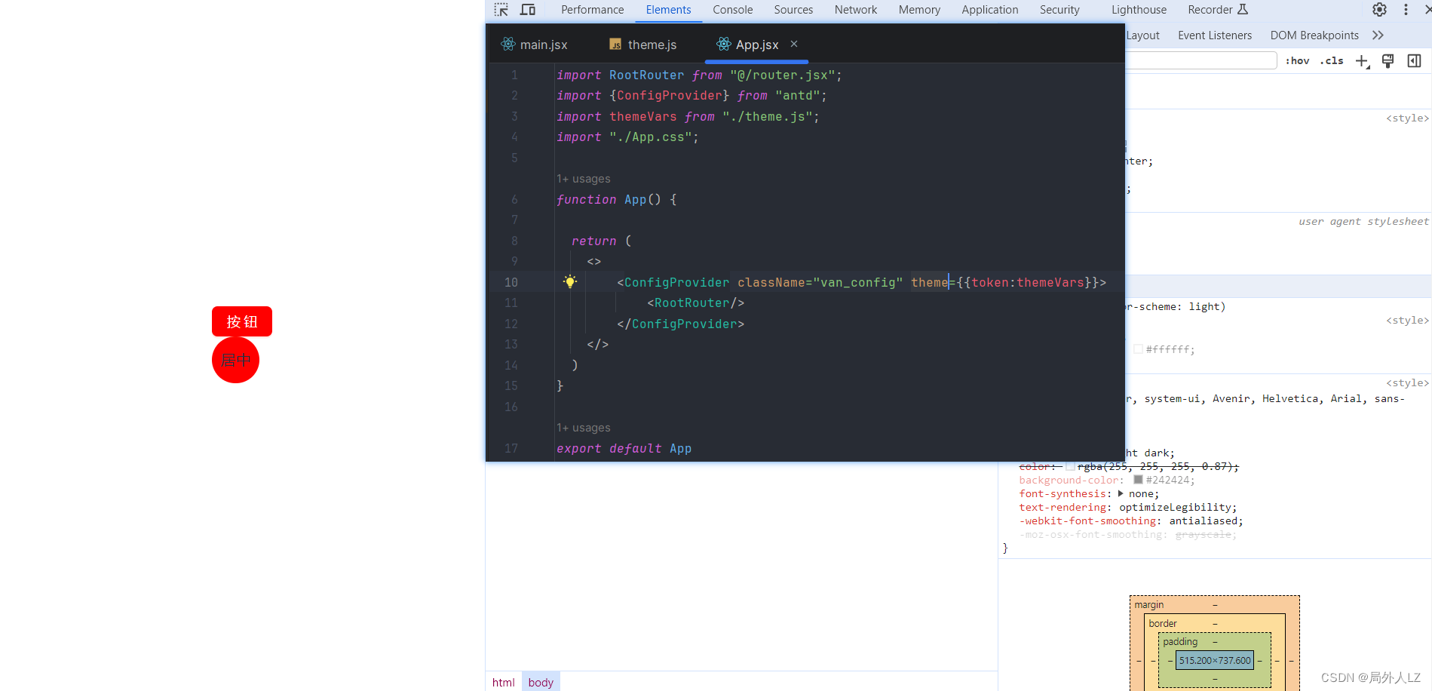Select the App.jsx editor tab
Image resolution: width=1432 pixels, height=691 pixels.
pyautogui.click(x=757, y=45)
